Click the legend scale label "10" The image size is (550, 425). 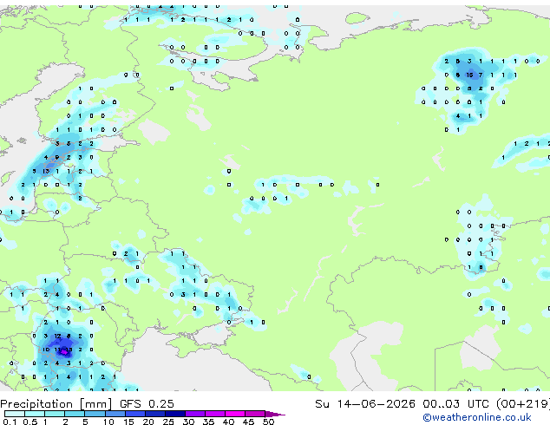pos(108,422)
